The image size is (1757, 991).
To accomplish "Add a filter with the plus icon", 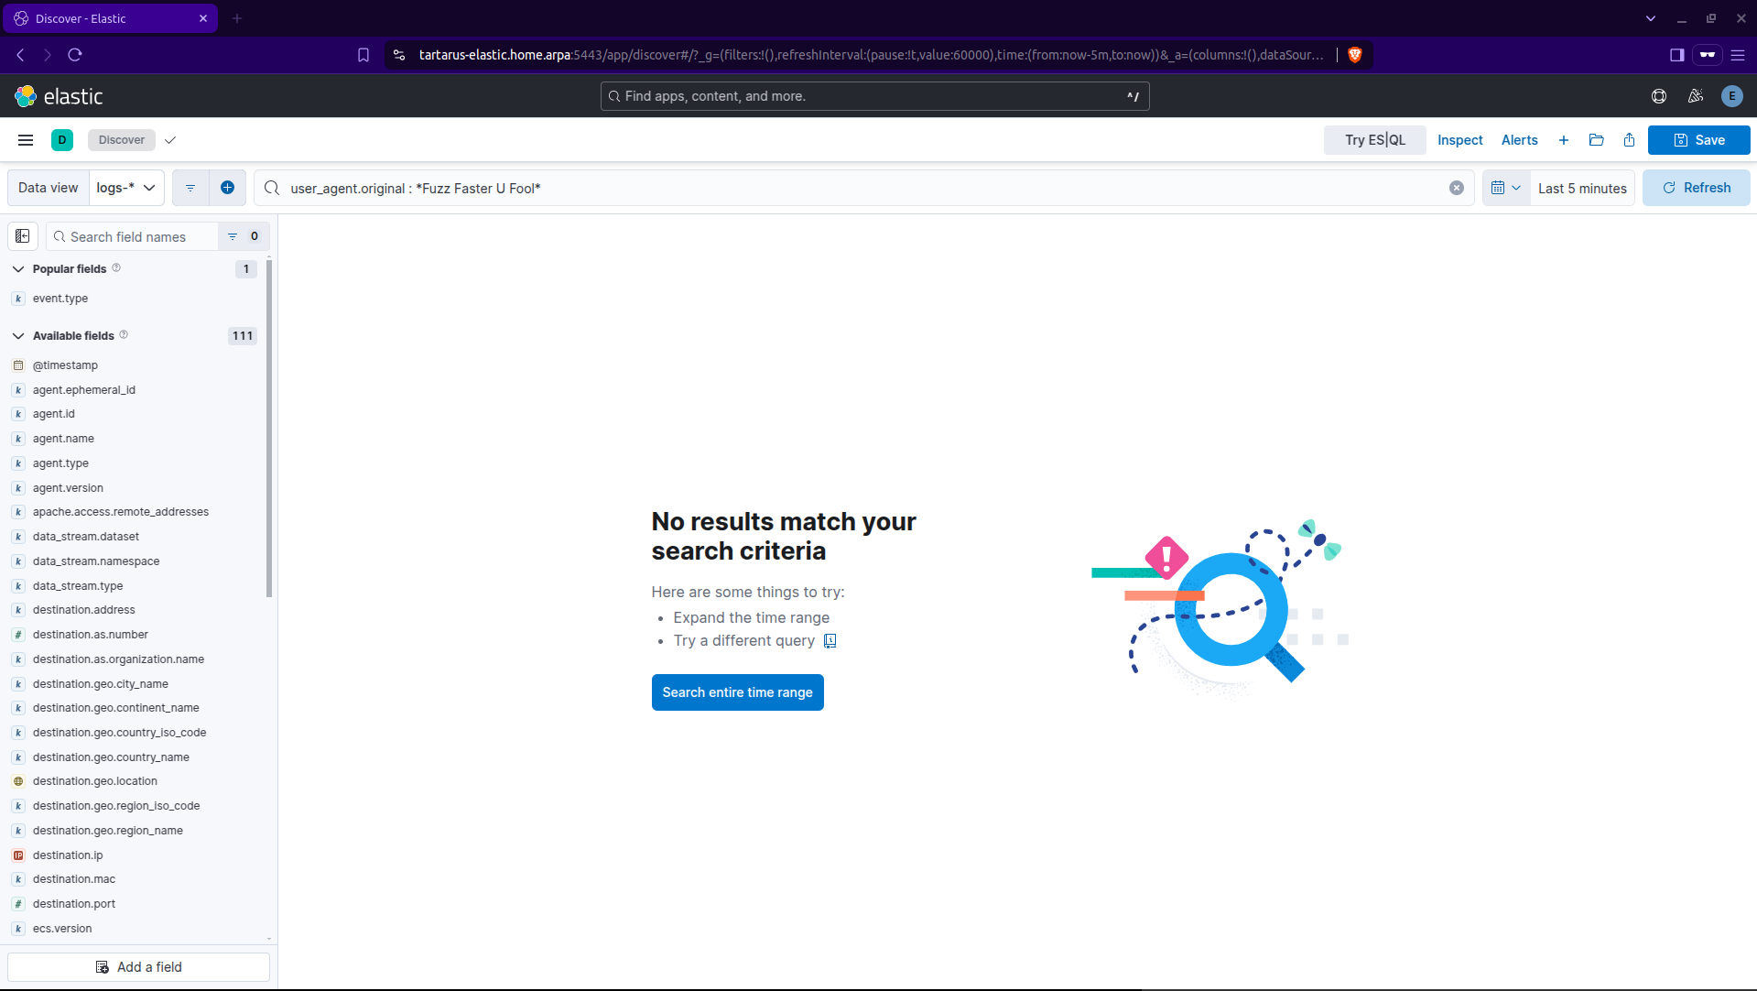I will click(x=227, y=188).
